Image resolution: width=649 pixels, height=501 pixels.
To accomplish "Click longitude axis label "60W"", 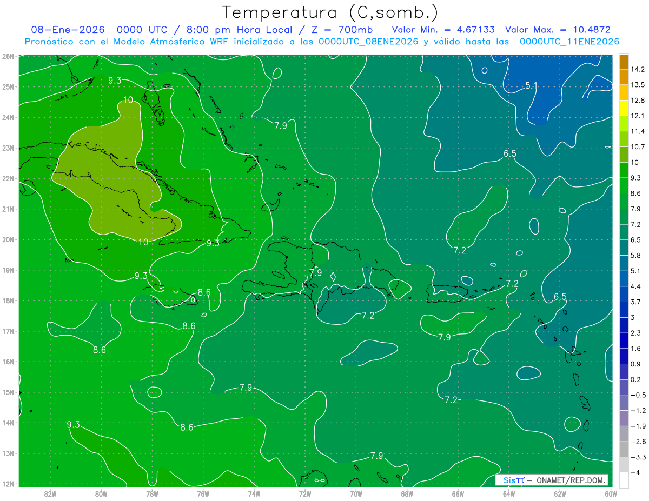I will pyautogui.click(x=611, y=493).
